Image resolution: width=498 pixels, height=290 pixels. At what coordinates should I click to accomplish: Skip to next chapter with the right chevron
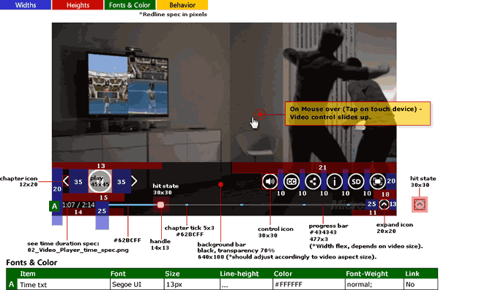pos(134,181)
